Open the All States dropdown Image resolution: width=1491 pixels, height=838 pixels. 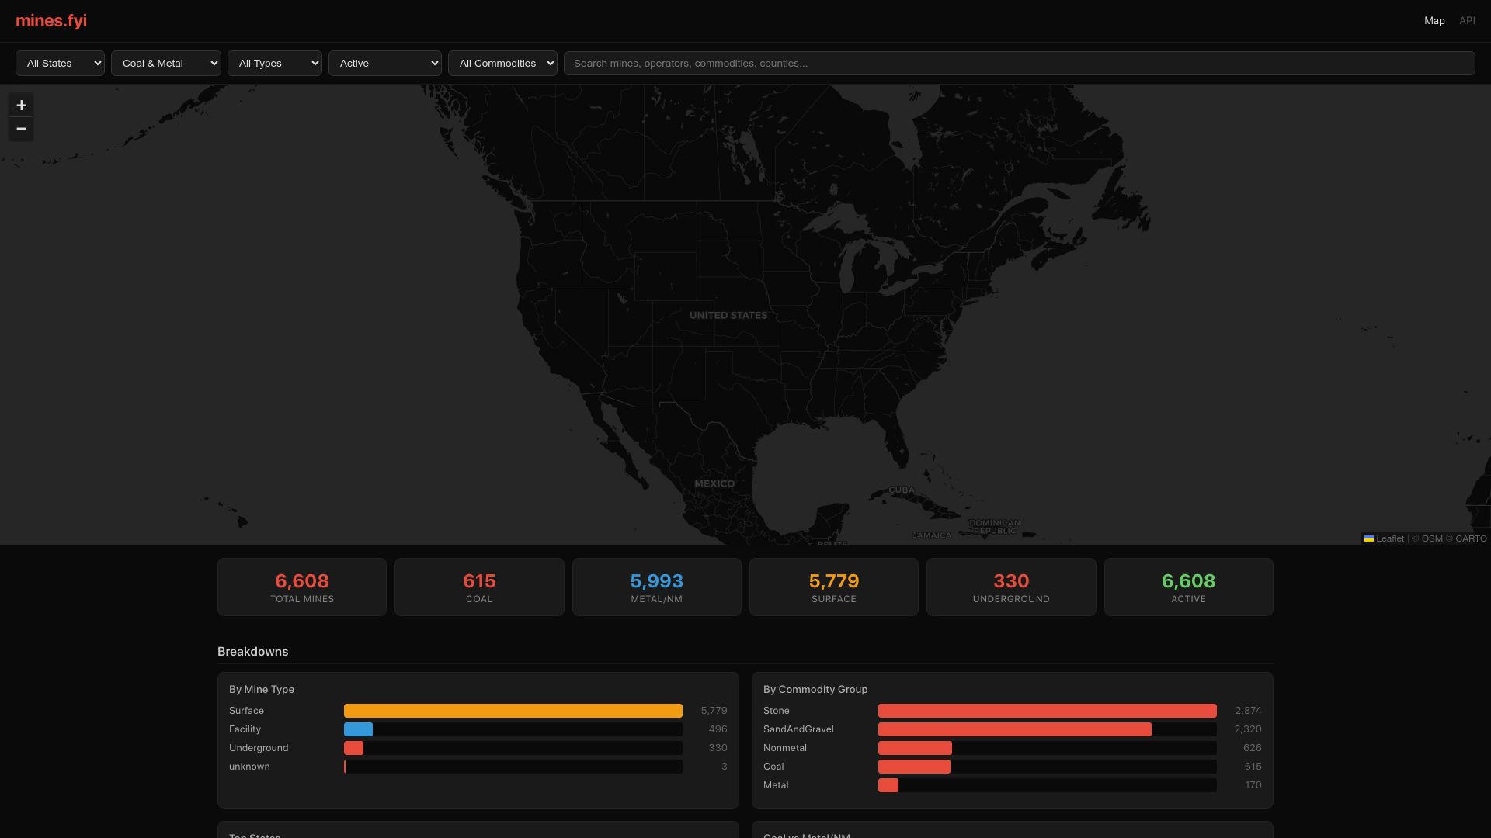coord(60,64)
